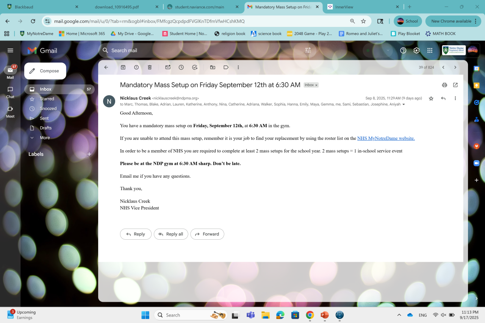Image resolution: width=485 pixels, height=323 pixels.
Task: Open Google Tasks in the side panel
Action: point(477,102)
